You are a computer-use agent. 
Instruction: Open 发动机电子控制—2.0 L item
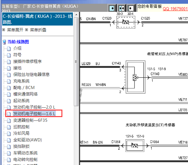[34, 107]
